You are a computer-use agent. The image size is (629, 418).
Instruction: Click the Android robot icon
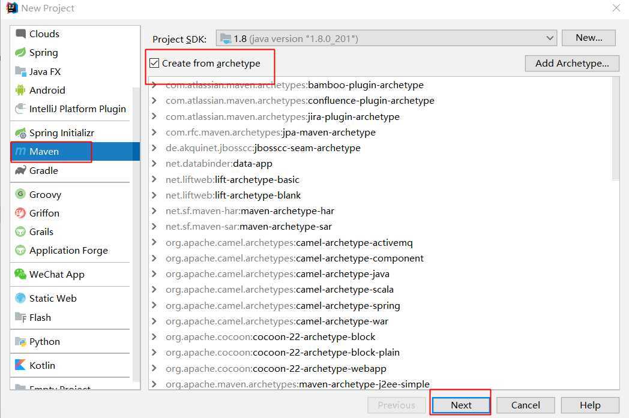click(20, 90)
